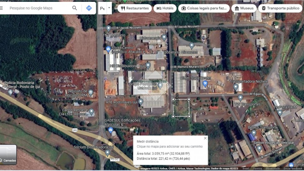The width and height of the screenshot is (304, 171).
Task: Select the Hotéis category chip
Action: 165,8
